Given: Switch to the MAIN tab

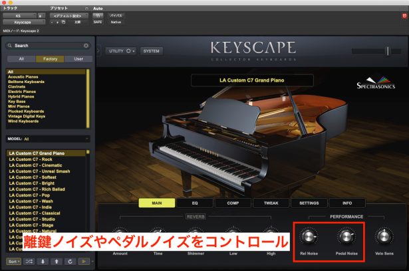Looking at the screenshot, I should click(157, 203).
